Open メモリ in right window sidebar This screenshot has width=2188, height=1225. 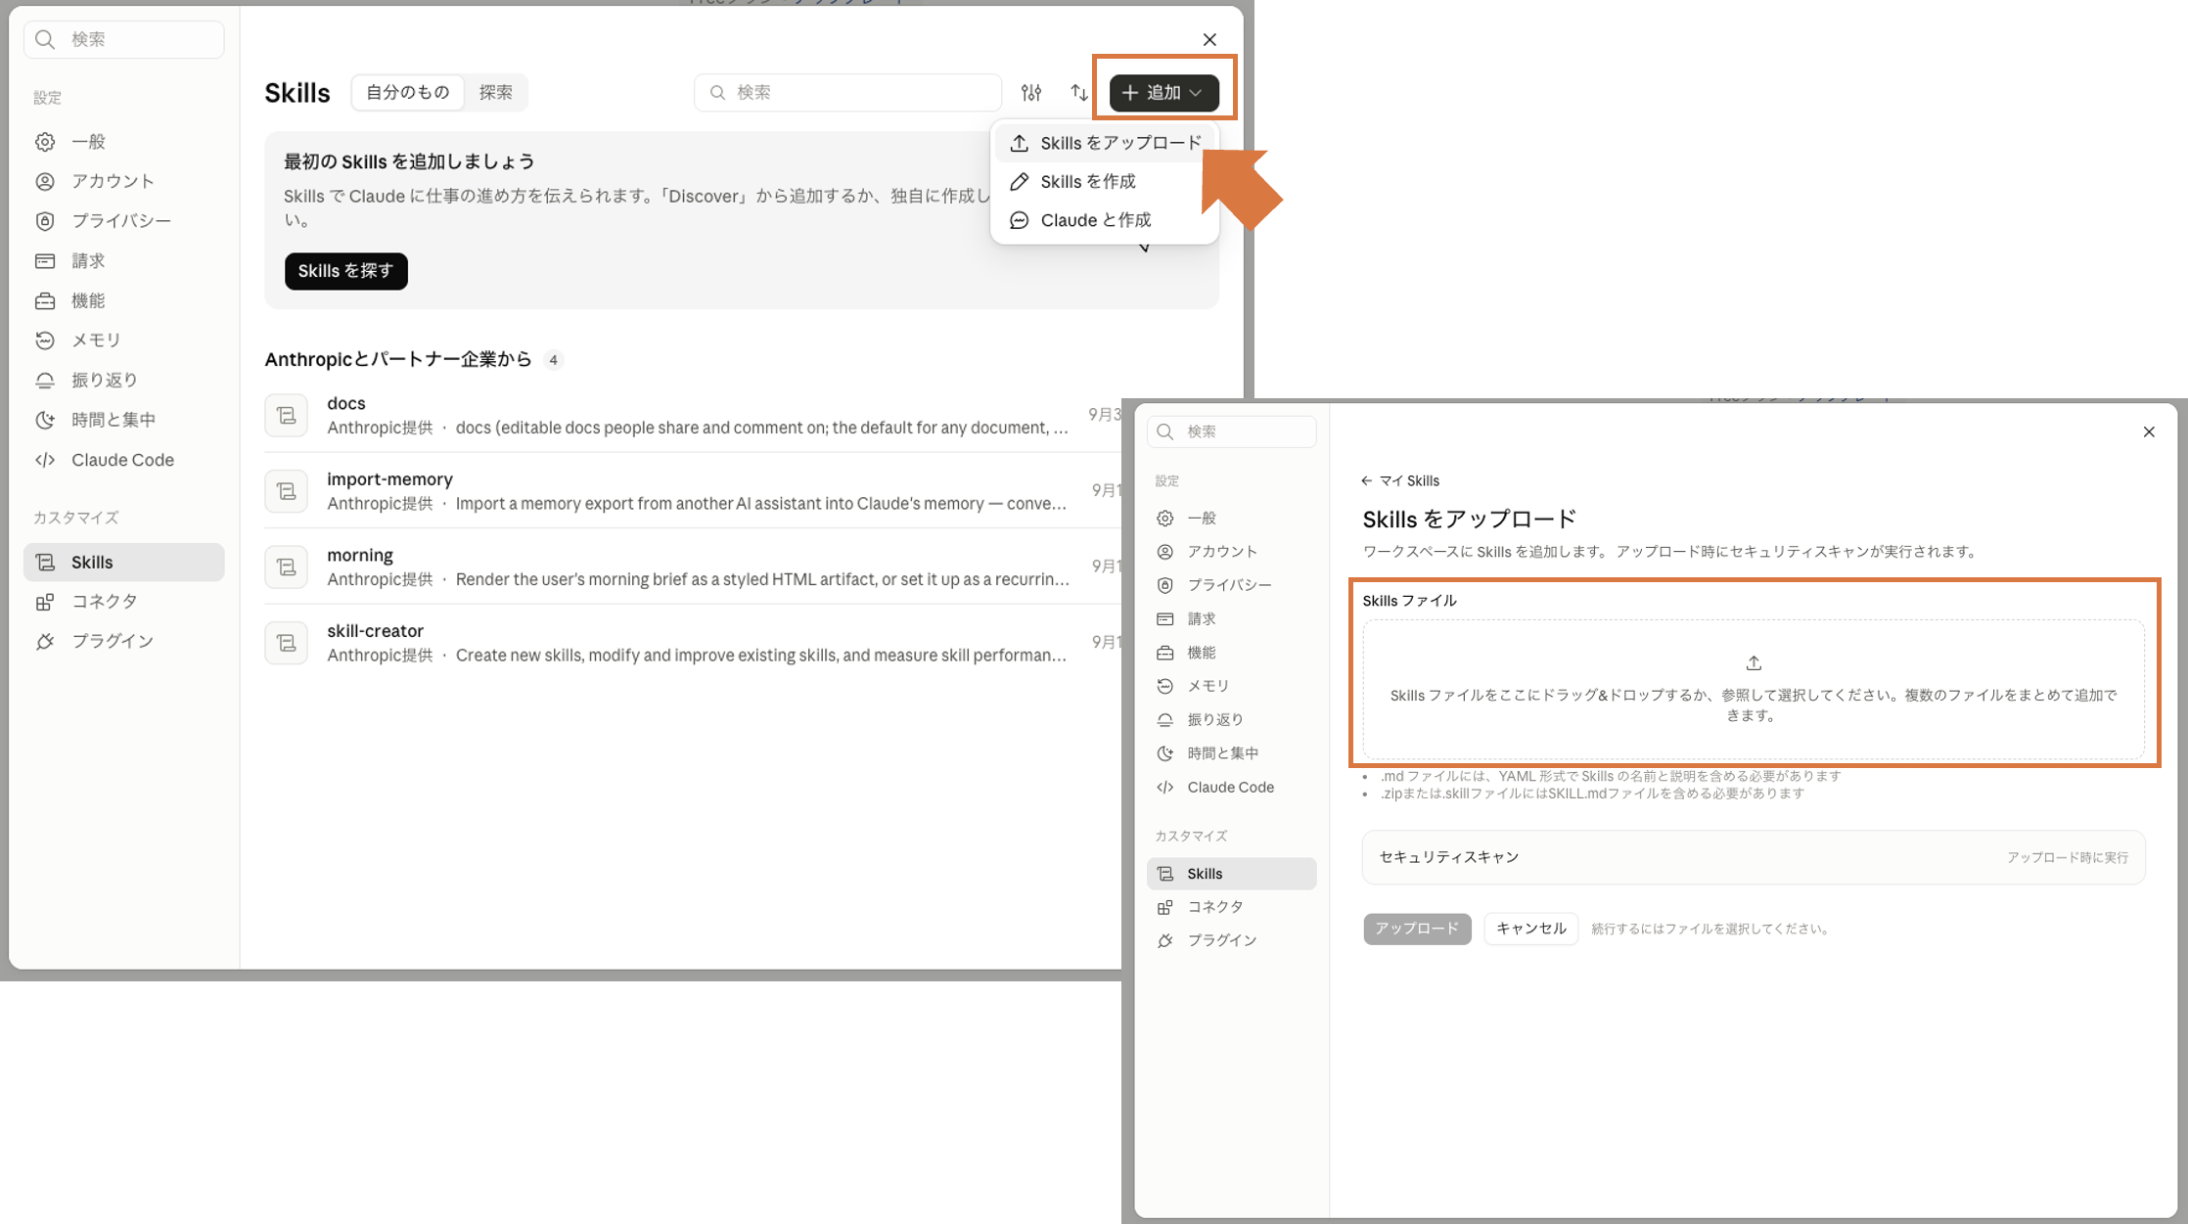coord(1231,686)
